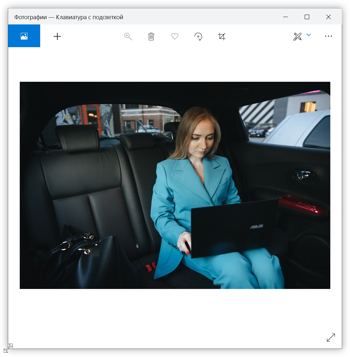Expand the Edit and Create dropdown arrow
Viewport: 350px width, 357px height.
[309, 35]
